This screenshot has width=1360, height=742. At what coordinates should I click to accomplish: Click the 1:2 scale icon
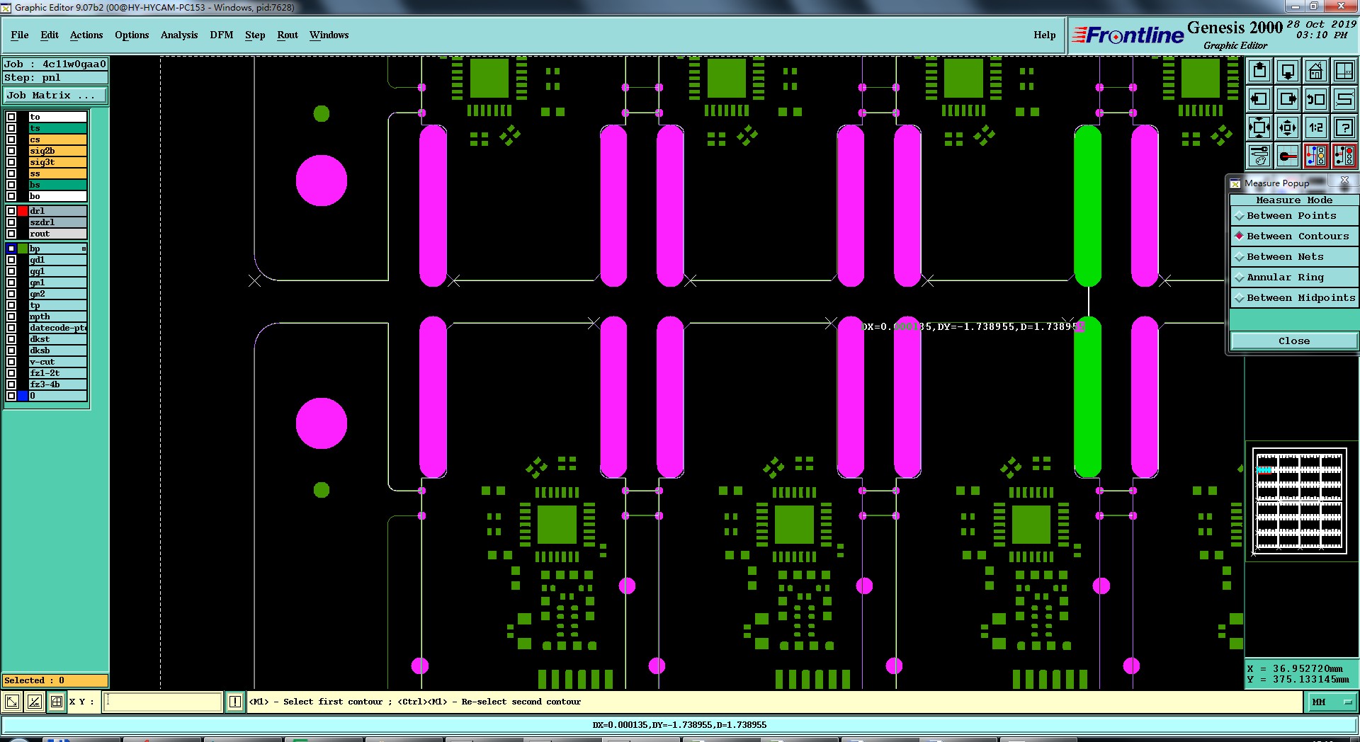tap(1316, 127)
